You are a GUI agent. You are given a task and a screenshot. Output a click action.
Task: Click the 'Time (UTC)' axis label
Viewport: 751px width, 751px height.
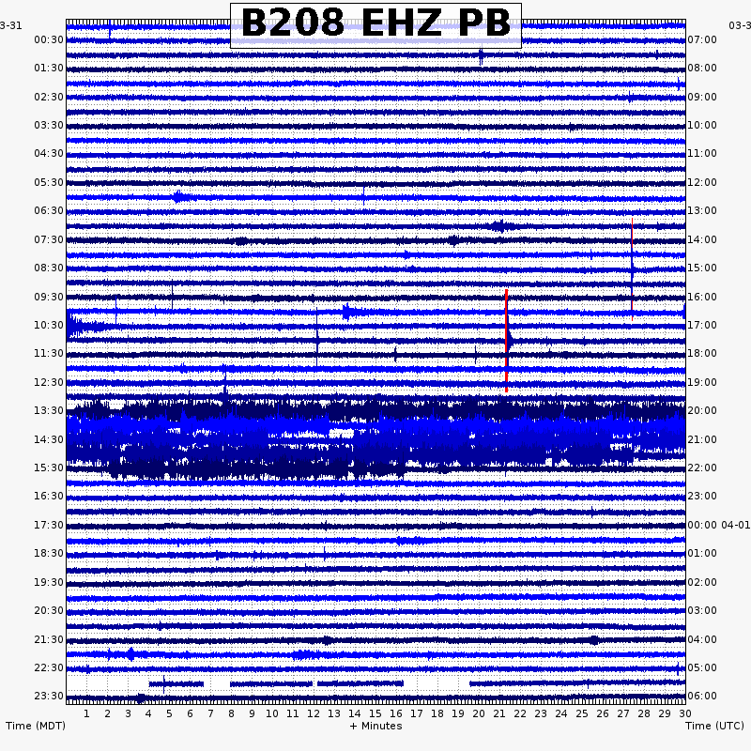[714, 726]
